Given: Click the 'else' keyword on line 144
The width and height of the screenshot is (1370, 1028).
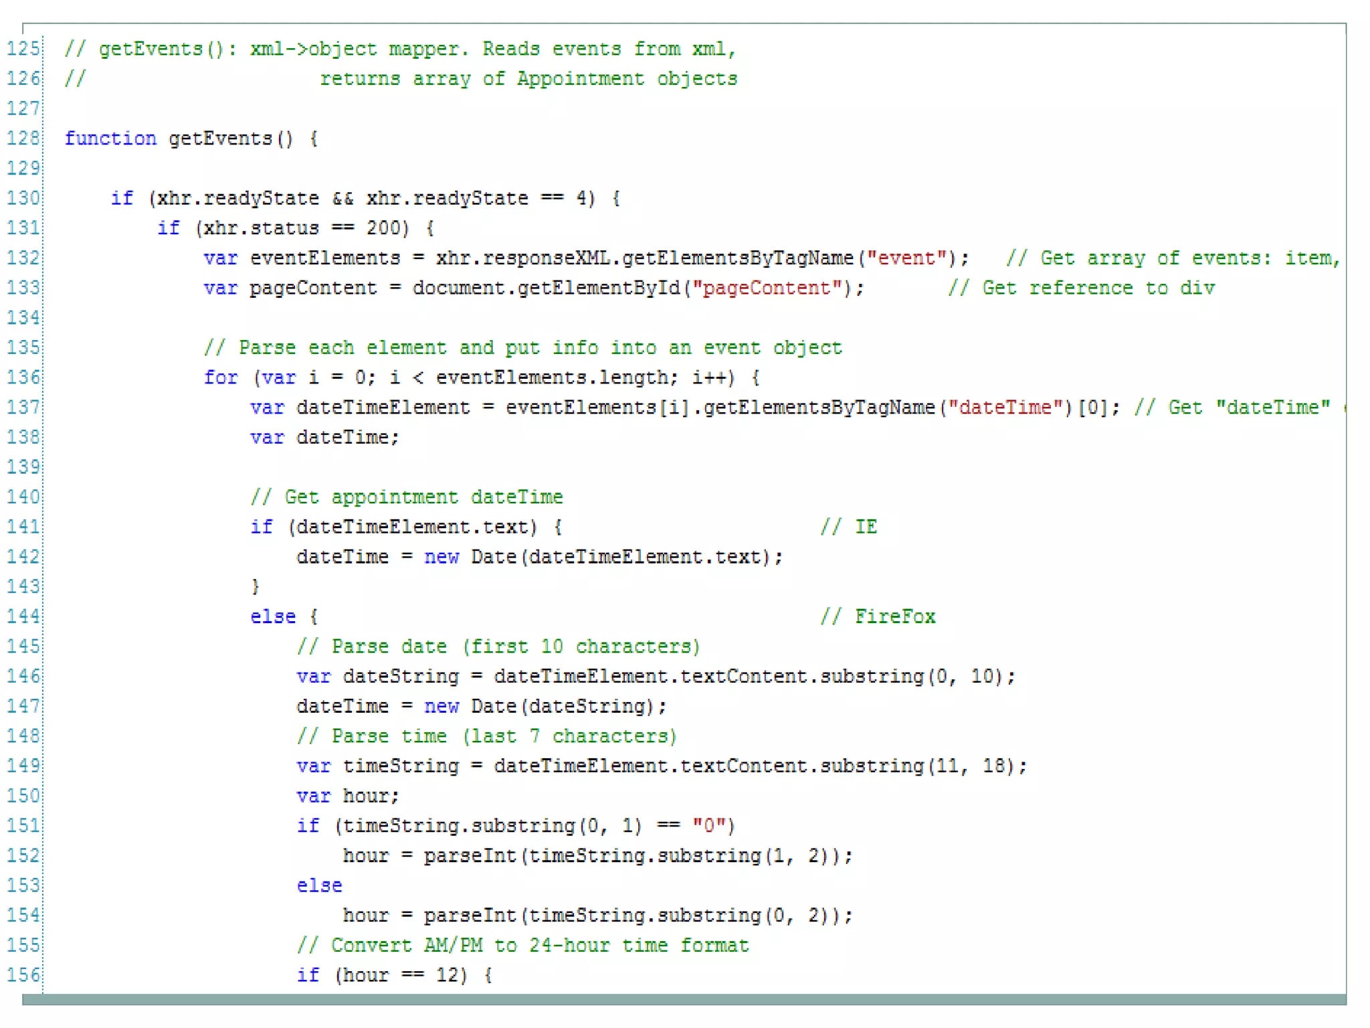Looking at the screenshot, I should tap(273, 617).
